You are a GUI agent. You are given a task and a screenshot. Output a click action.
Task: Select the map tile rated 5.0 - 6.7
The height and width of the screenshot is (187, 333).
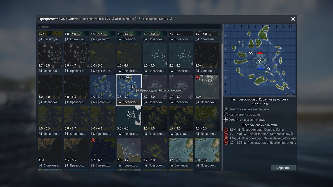[x=76, y=118]
